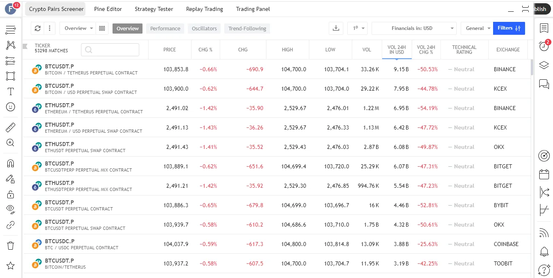Click the 104,037.9 price cell

tap(176, 244)
